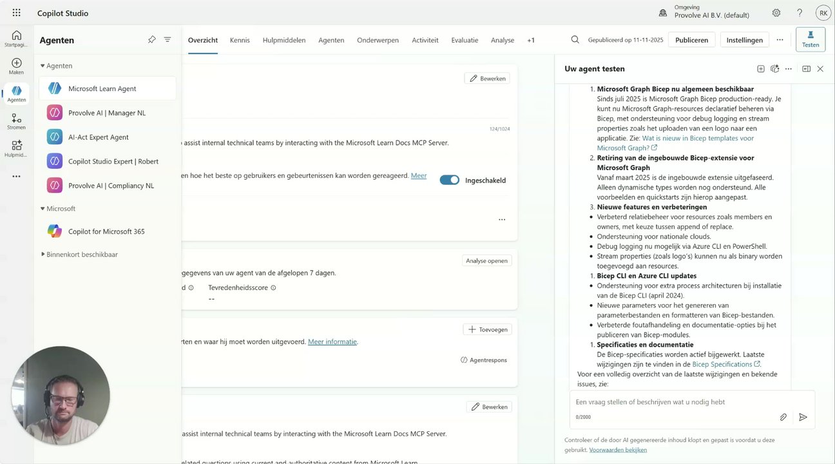
Task: Focus the 'Een vraag stellen' input field
Action: (x=692, y=402)
